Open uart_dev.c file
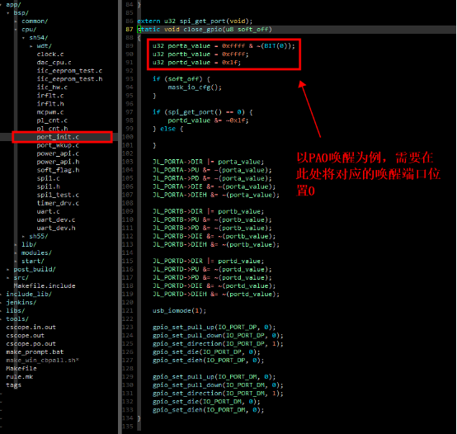The height and width of the screenshot is (434, 457). [56, 219]
